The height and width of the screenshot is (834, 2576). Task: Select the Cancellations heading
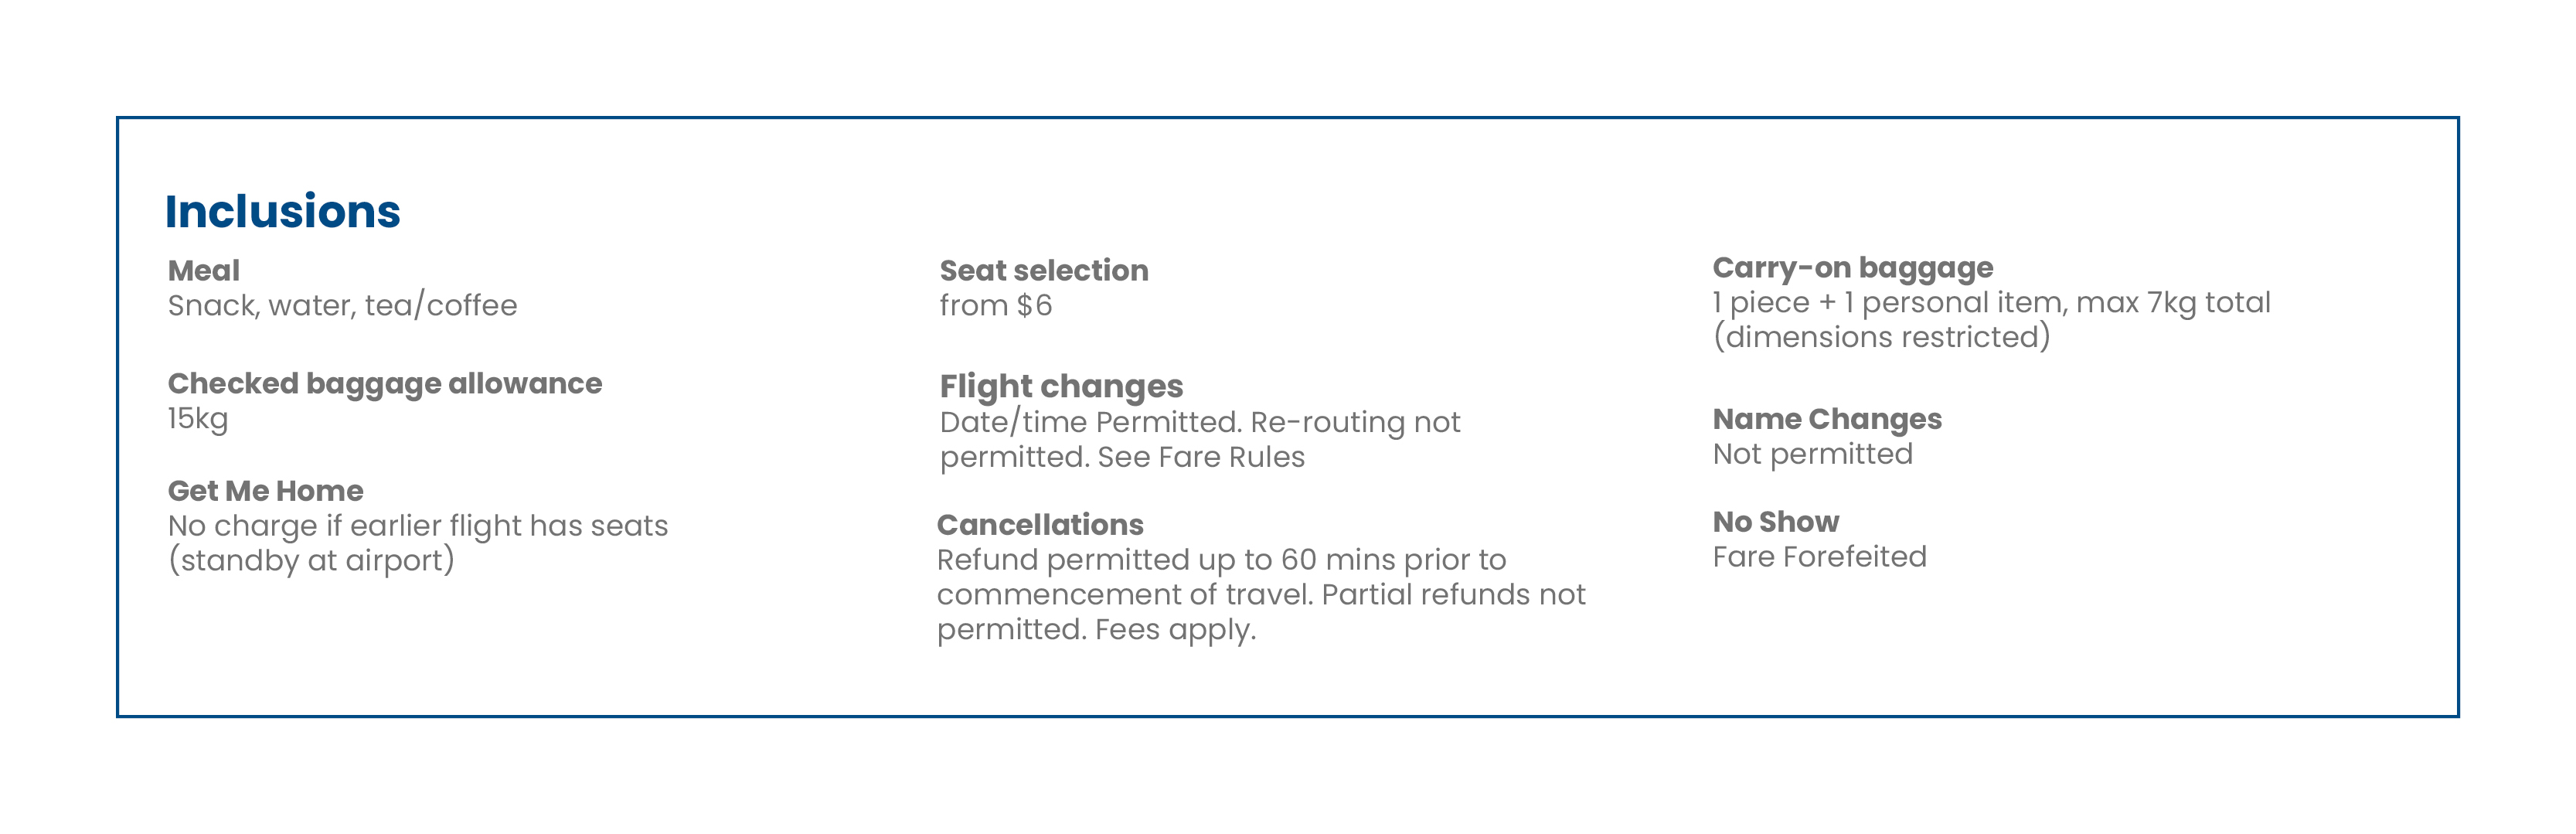coord(1040,525)
